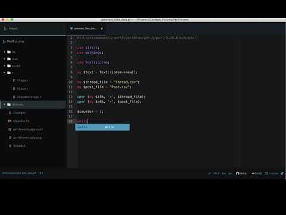Collapse the expanded t folder arrow

4,73
